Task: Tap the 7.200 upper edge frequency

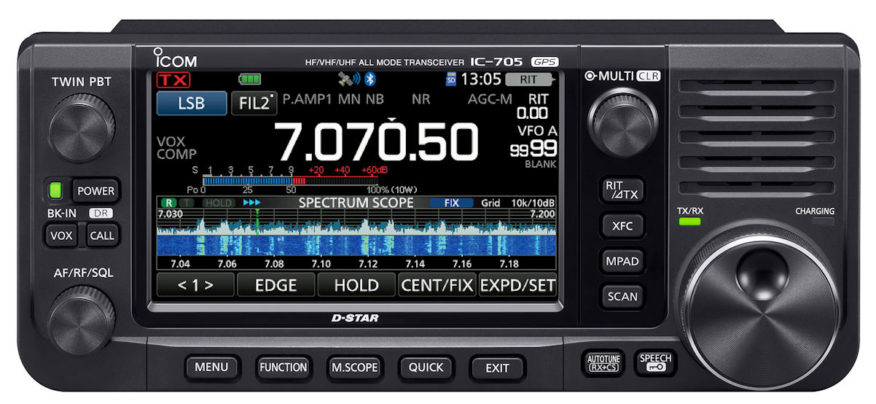Action: click(x=542, y=214)
